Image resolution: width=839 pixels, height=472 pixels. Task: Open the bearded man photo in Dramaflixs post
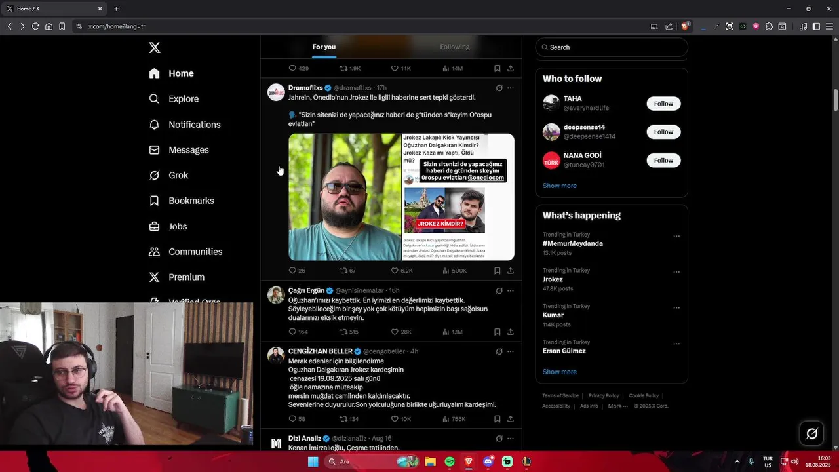click(345, 197)
